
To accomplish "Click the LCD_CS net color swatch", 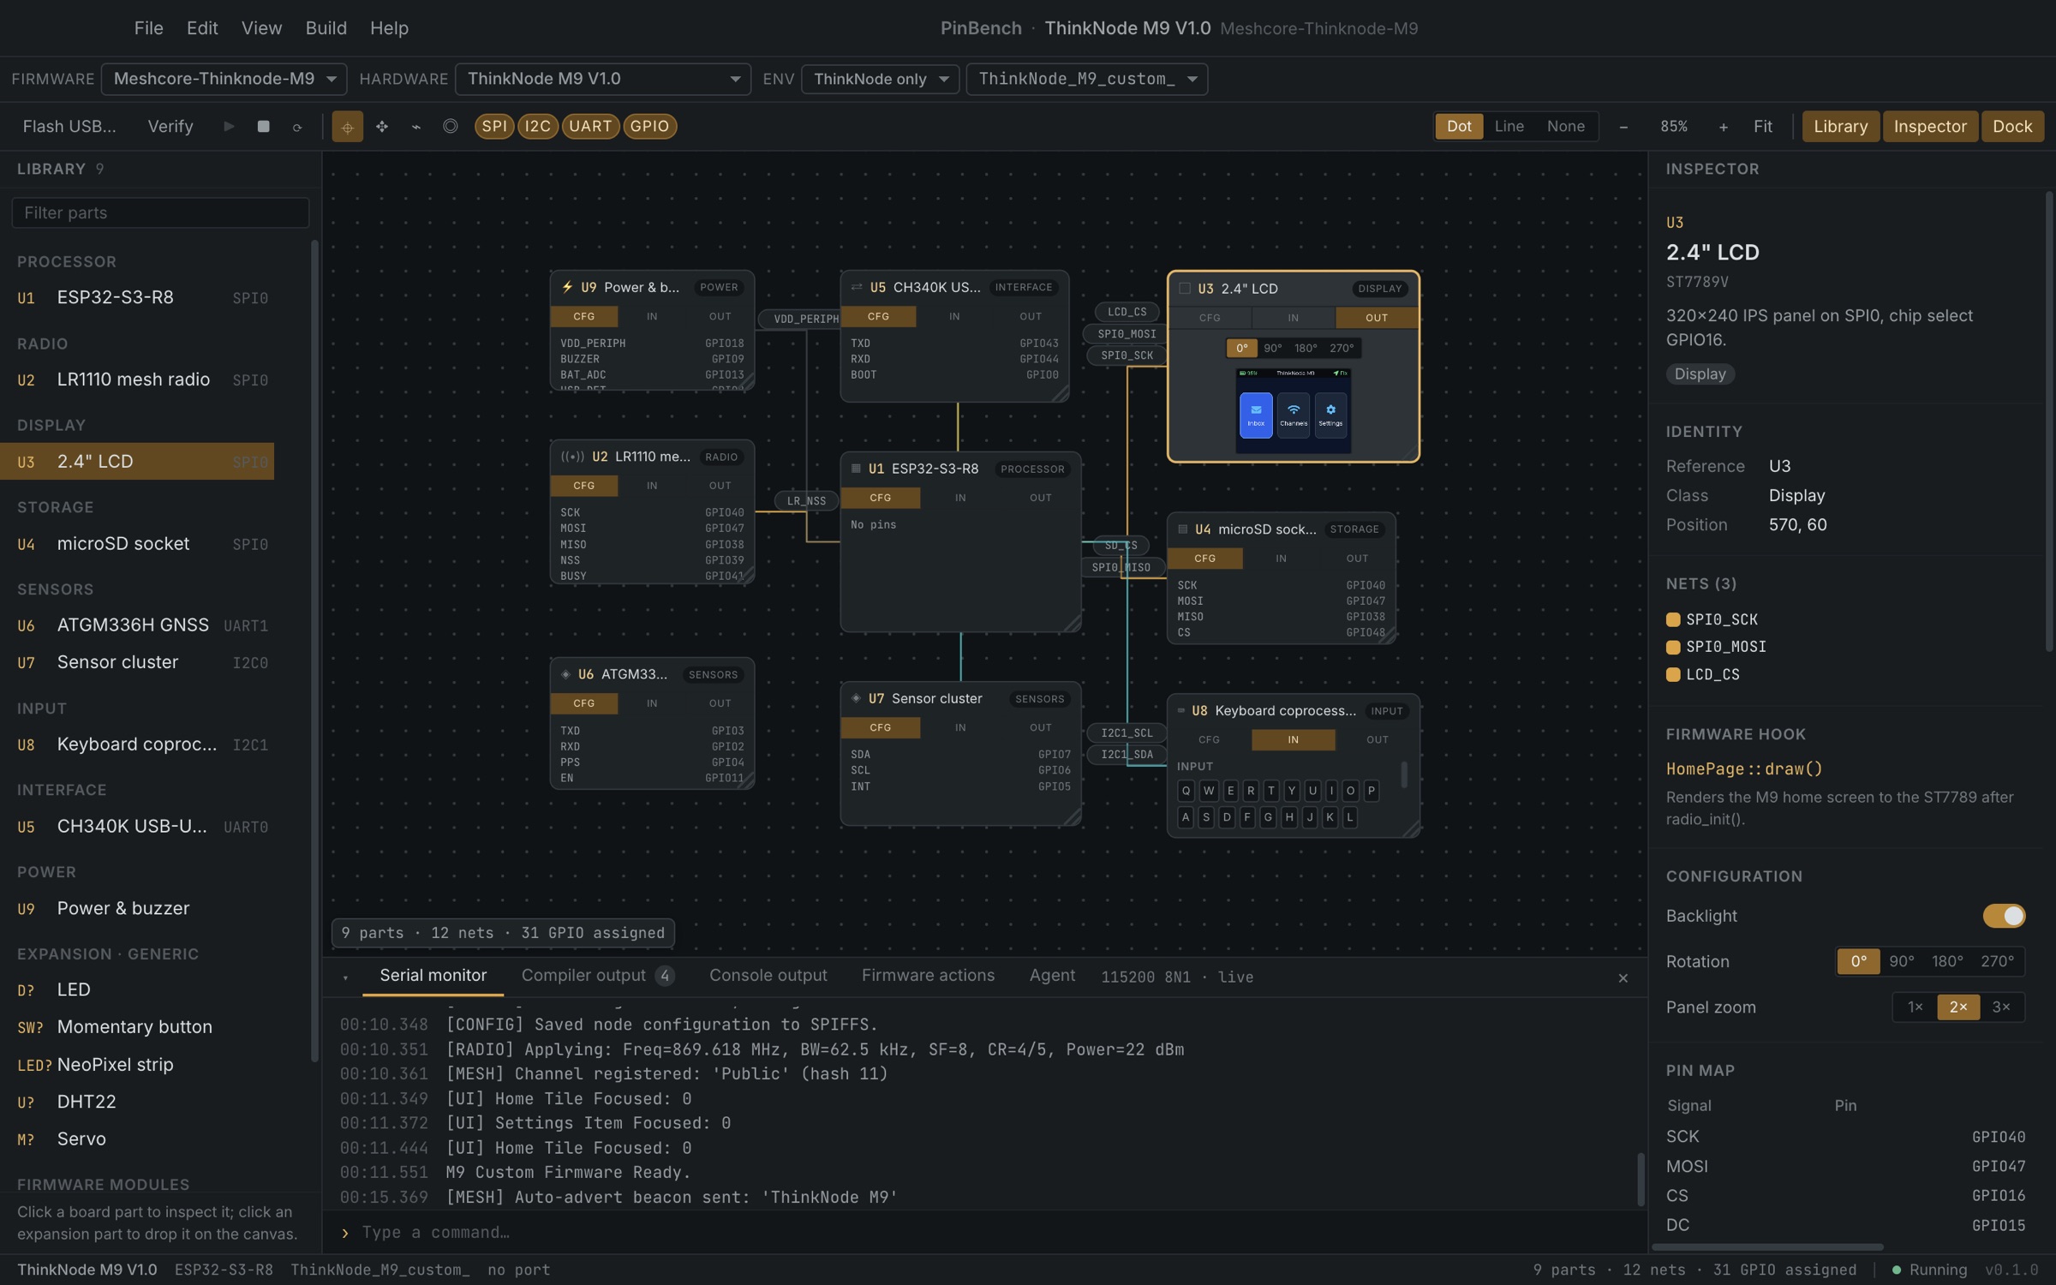I will [1672, 674].
